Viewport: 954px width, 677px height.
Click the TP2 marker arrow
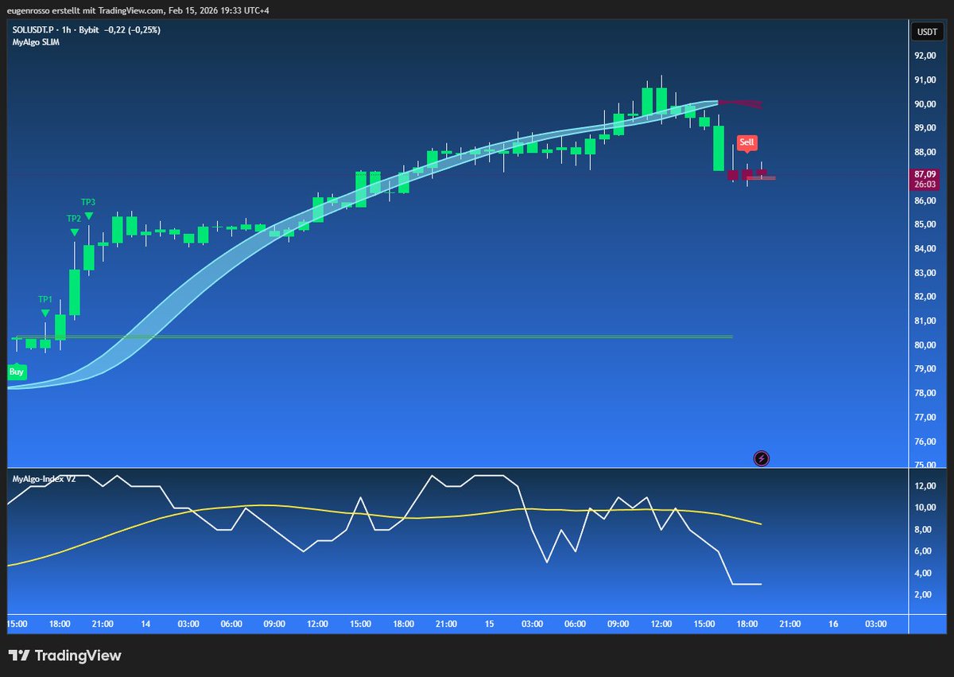pos(74,232)
